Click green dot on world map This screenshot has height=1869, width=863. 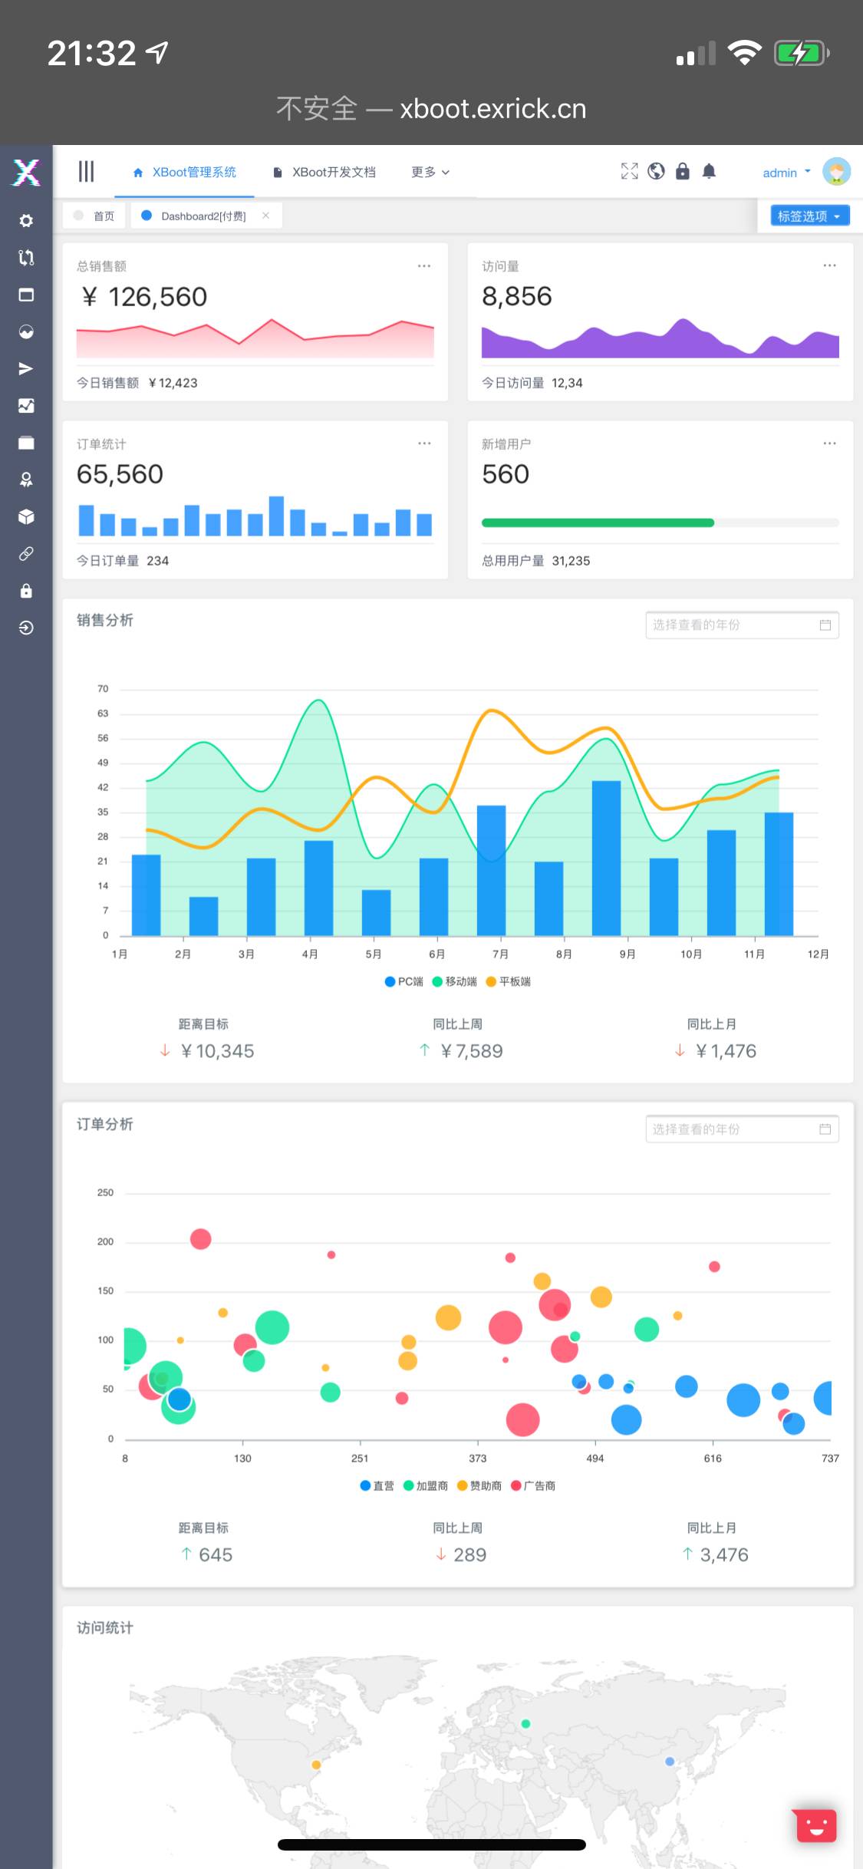(525, 1723)
